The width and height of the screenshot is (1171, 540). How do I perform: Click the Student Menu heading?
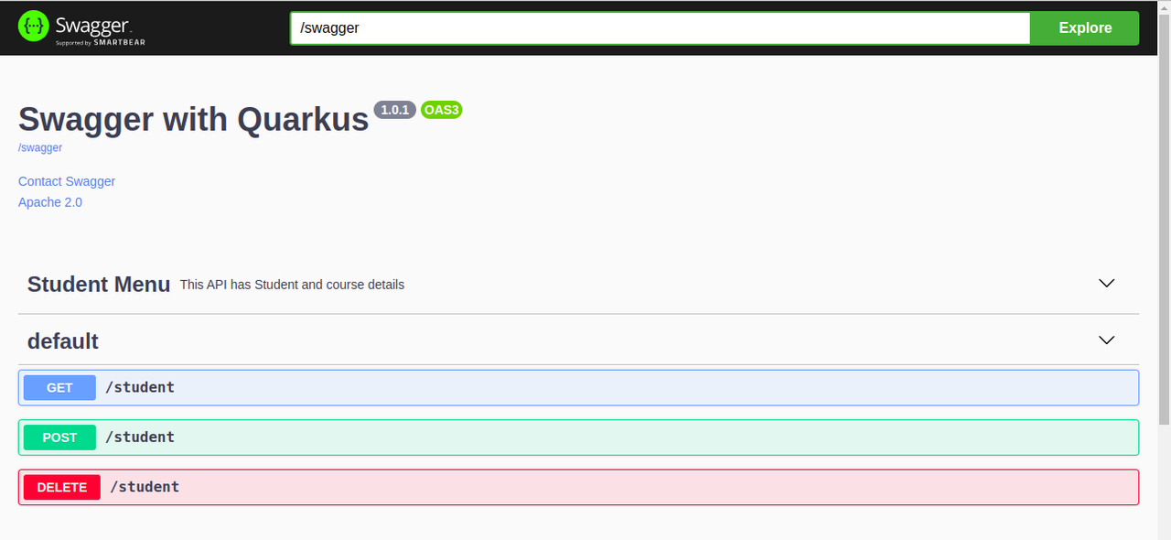(99, 284)
